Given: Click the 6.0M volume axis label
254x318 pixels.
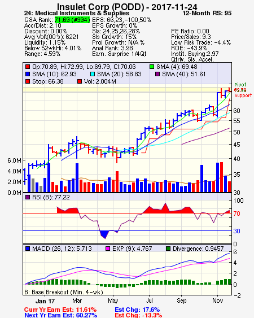Looking at the screenshot, I should [14, 160].
